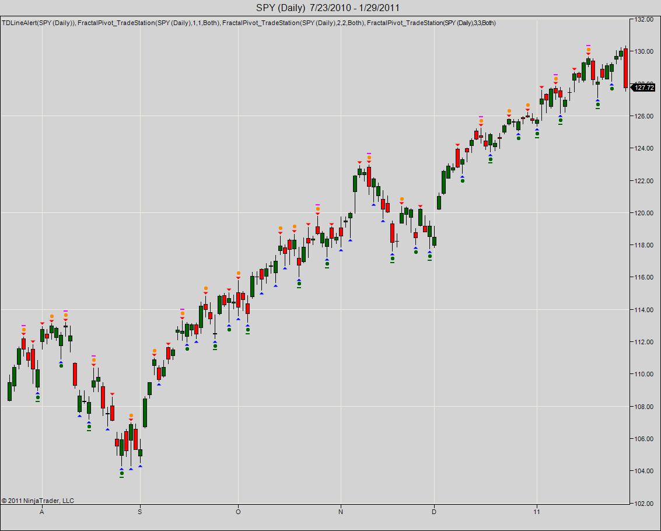Select the FractalPivot_TradeStation 3,3,Both indicator label
Image resolution: width=661 pixels, height=531 pixels.
pos(431,23)
